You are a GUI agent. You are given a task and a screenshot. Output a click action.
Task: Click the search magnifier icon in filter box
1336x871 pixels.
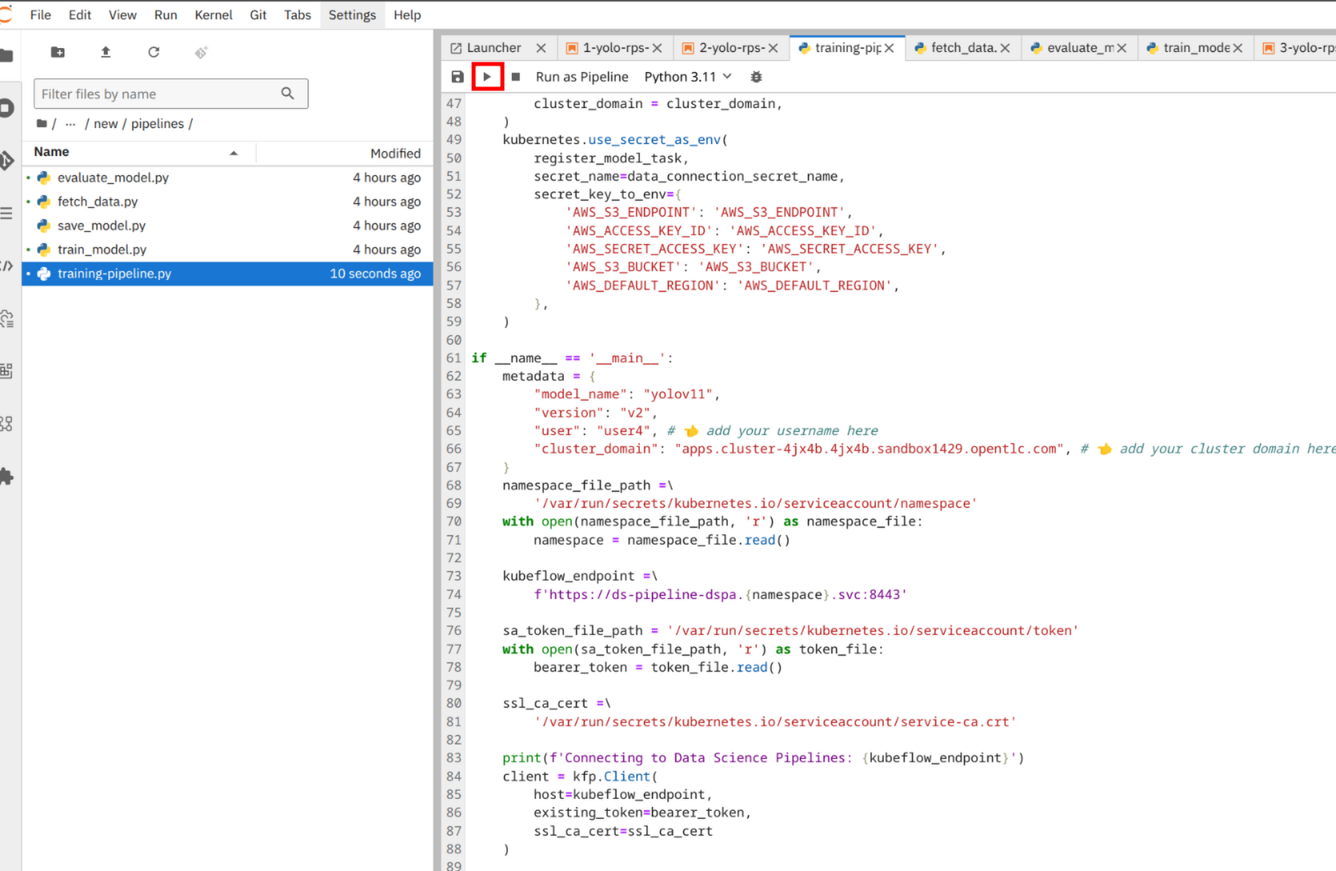point(288,94)
